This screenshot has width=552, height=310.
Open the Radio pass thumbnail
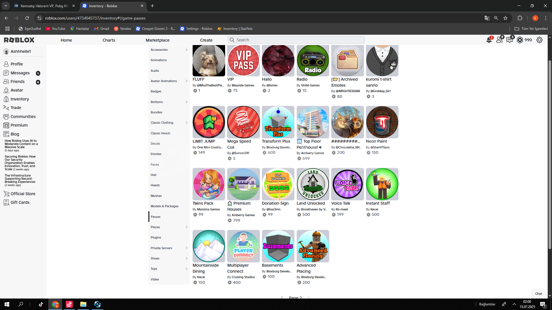[x=313, y=61]
